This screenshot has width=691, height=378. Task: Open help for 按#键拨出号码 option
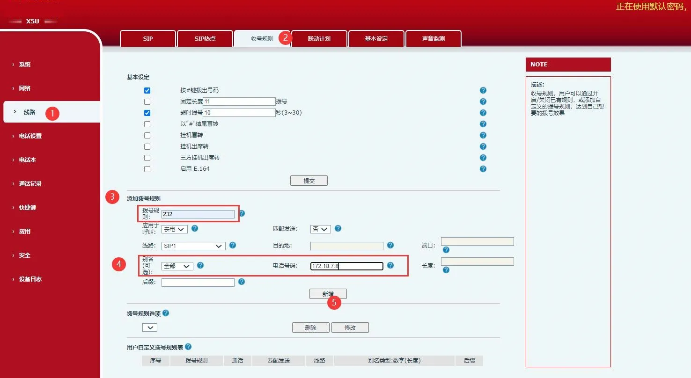[x=483, y=90]
